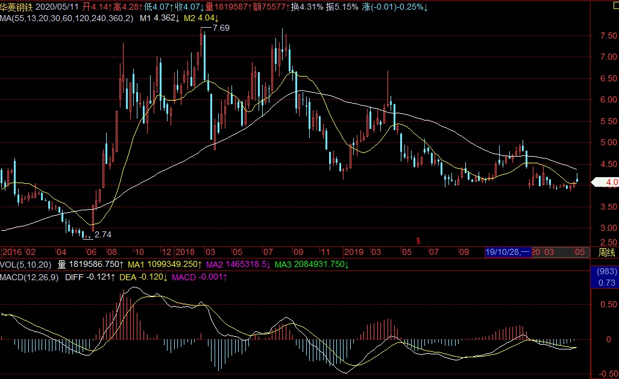The width and height of the screenshot is (619, 379).
Task: Select the MACD(12,26,9) indicator label
Action: pos(30,277)
